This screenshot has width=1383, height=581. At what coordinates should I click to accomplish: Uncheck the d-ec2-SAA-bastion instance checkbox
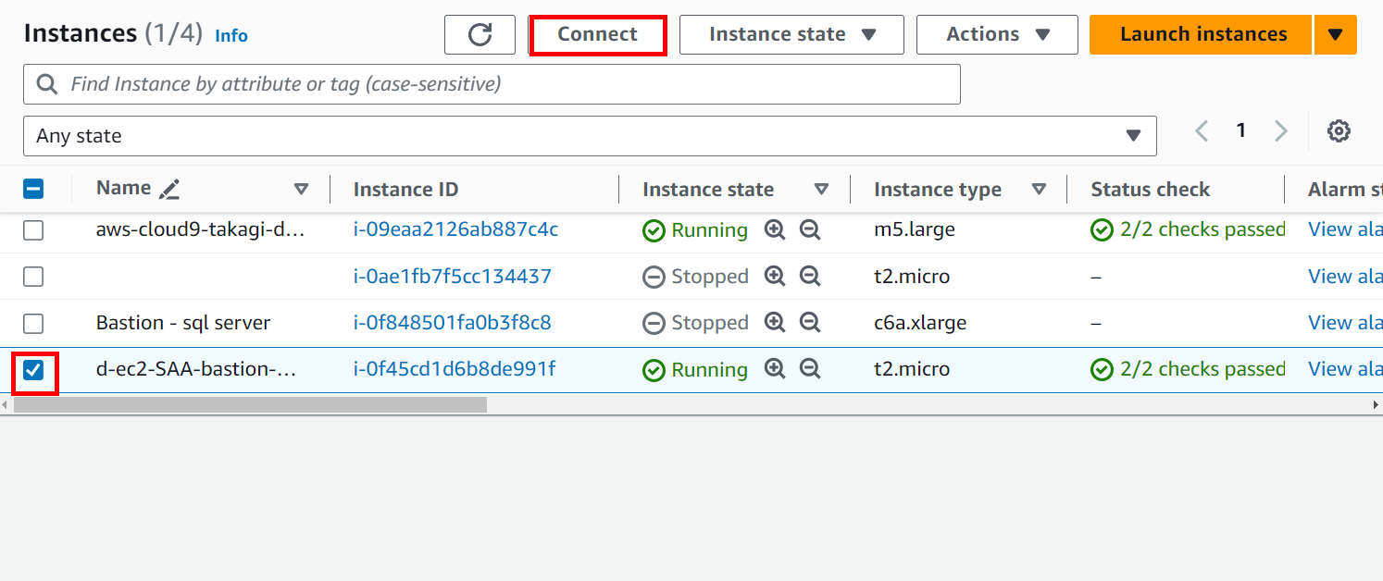click(x=33, y=370)
